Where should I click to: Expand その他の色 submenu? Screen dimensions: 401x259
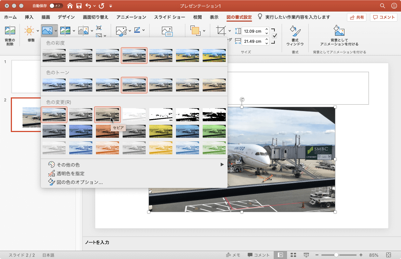point(222,164)
